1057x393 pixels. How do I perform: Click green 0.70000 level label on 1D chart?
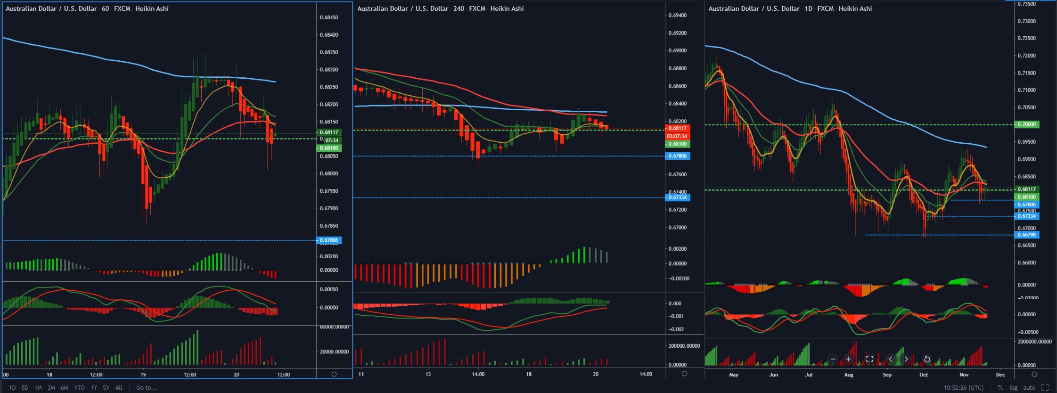[x=1027, y=124]
